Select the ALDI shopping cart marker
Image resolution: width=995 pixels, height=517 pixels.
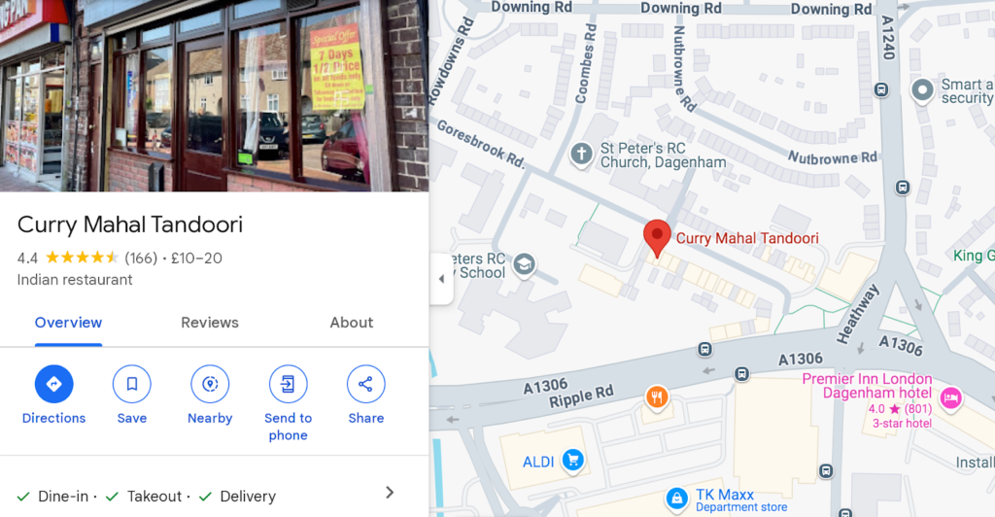pyautogui.click(x=573, y=462)
